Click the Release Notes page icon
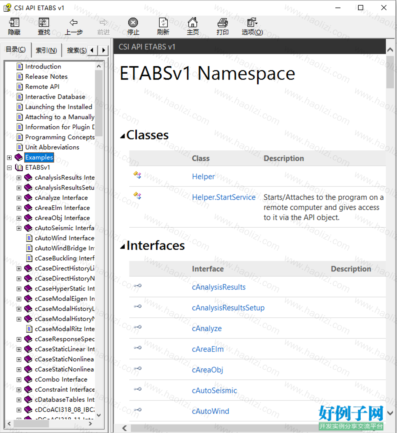The width and height of the screenshot is (397, 433). click(x=20, y=76)
